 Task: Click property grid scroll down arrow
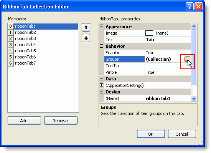(x=194, y=98)
